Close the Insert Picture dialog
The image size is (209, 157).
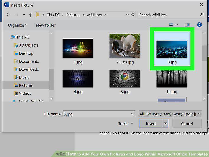tap(202, 5)
